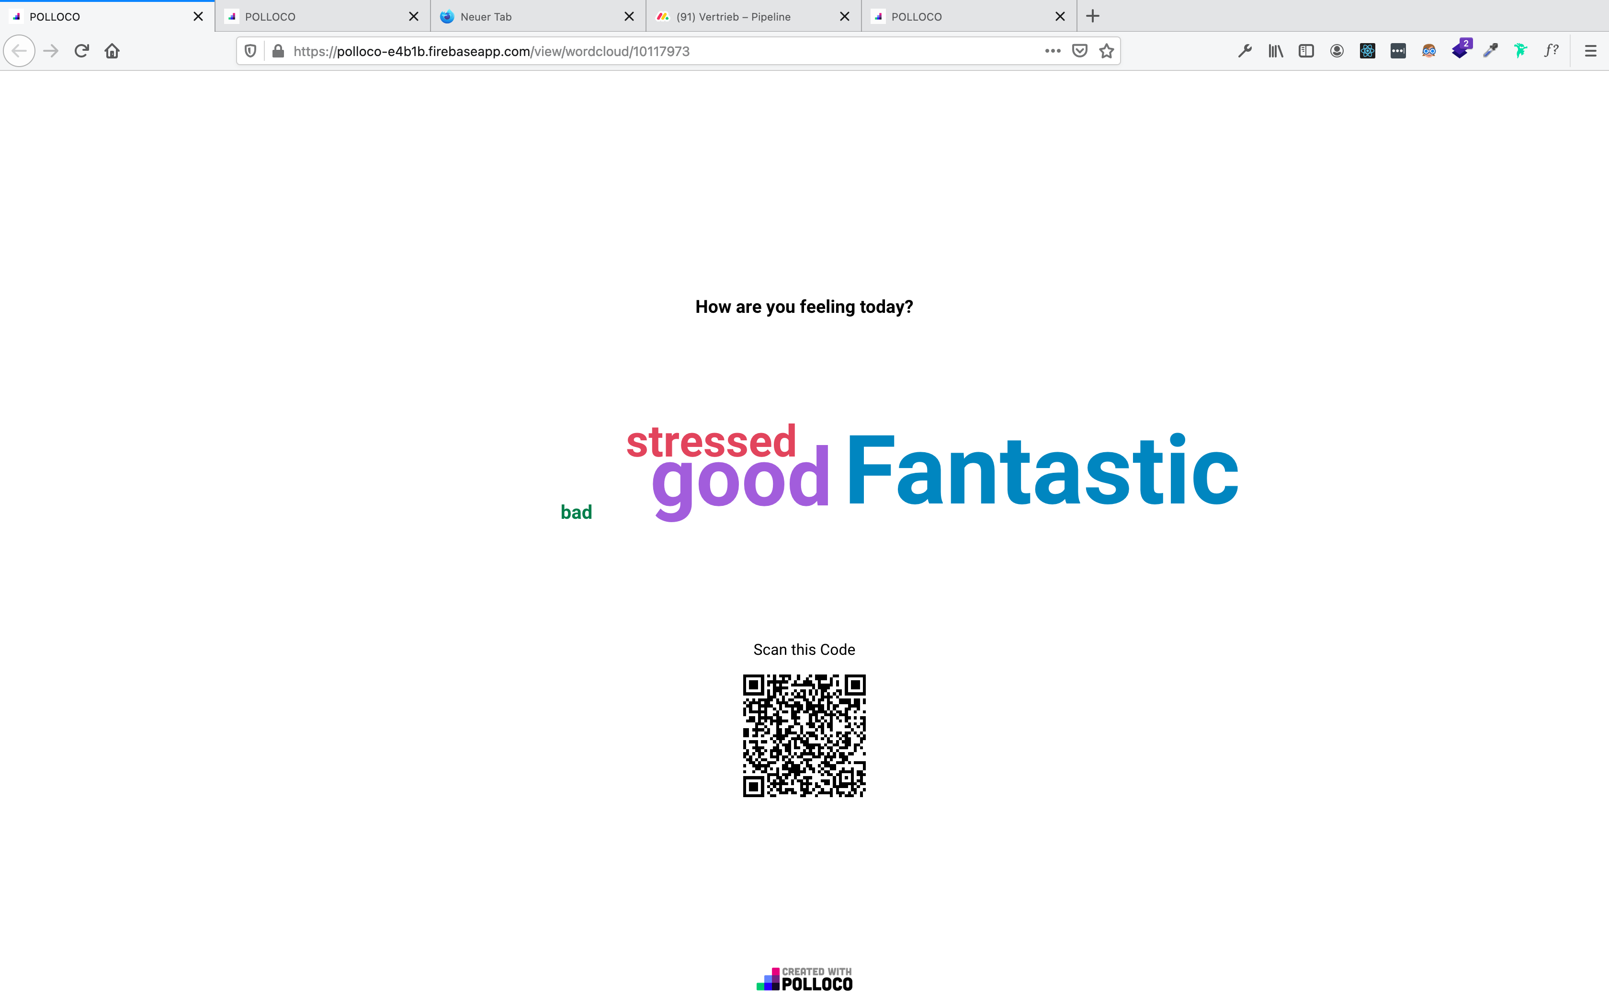Open the eyedropper color picker extension
The image size is (1609, 1006).
click(x=1490, y=51)
